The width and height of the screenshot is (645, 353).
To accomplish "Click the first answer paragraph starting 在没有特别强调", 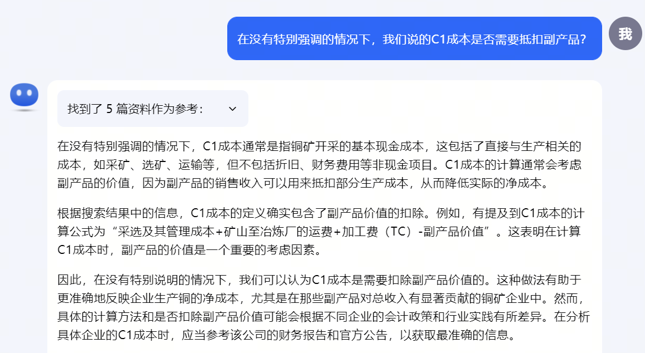I will pos(319,165).
